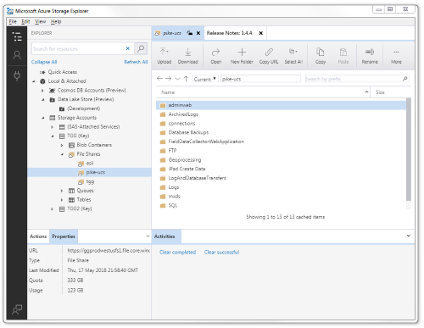Open the Explorer tree view sidebar icon
424x328 pixels.
coord(17,36)
